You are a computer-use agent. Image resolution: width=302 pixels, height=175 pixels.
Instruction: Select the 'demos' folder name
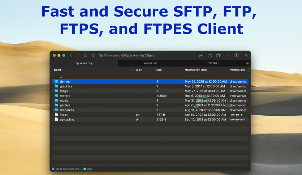click(65, 81)
